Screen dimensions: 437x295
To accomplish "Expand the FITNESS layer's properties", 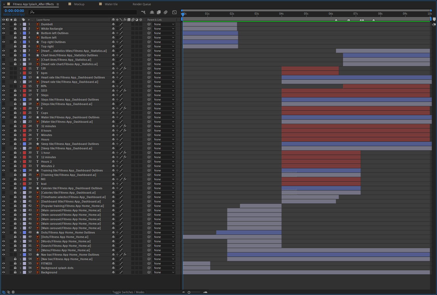I will tap(20, 263).
